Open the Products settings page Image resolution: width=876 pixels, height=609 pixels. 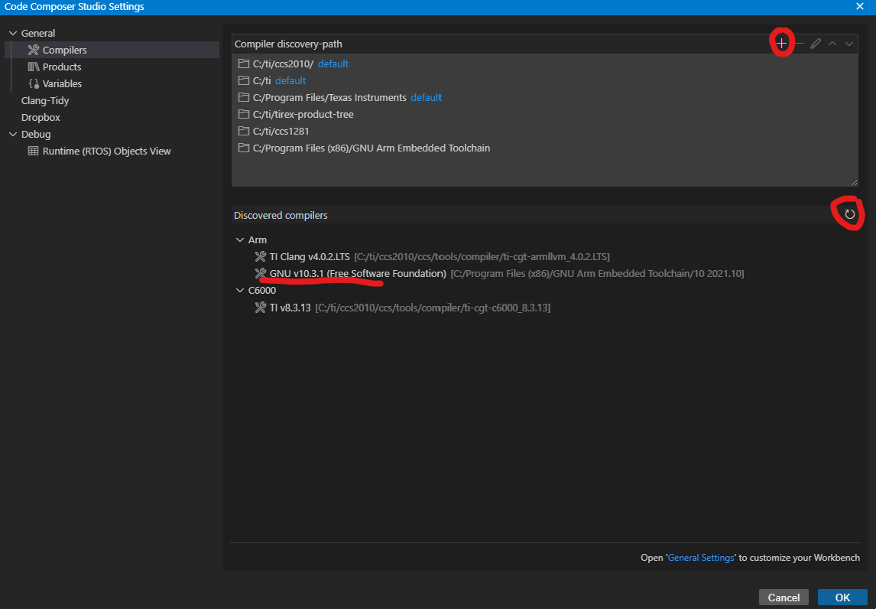[61, 67]
